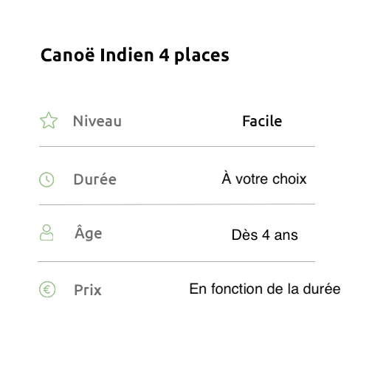
Task: Select the À votre choix duration value
Action: pyautogui.click(x=264, y=178)
